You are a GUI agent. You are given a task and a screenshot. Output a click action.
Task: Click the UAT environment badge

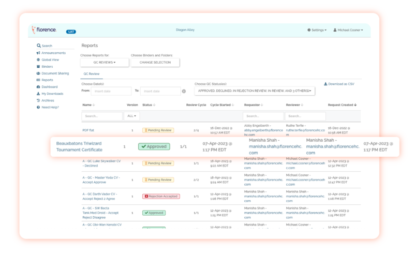[x=71, y=32]
